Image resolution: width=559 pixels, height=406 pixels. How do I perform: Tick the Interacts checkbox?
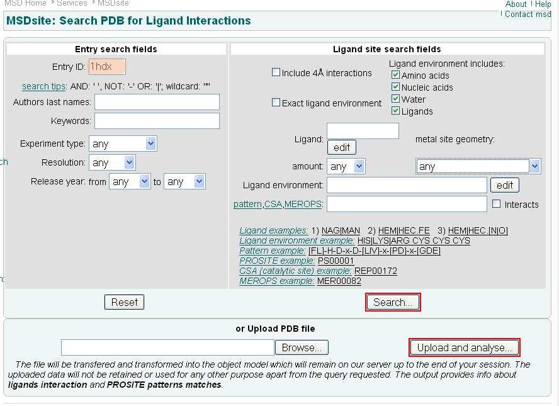(x=496, y=204)
